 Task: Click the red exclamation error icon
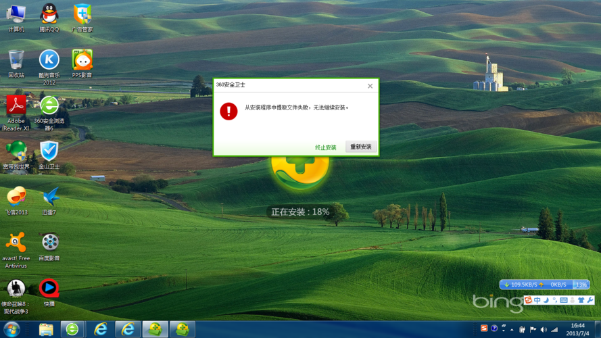point(229,111)
